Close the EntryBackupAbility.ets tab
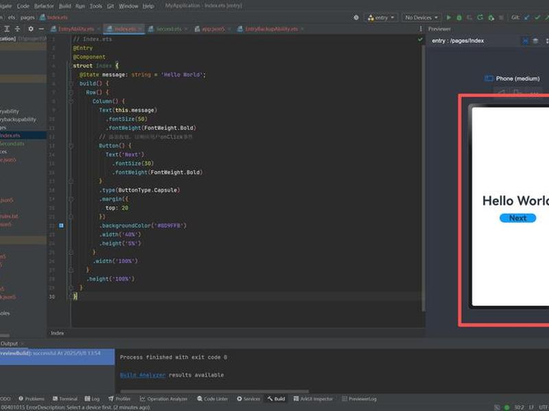This screenshot has height=411, width=549. 302,29
